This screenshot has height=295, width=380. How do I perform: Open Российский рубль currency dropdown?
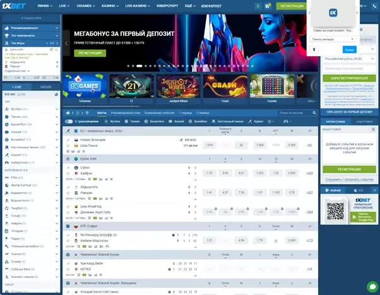[349, 59]
